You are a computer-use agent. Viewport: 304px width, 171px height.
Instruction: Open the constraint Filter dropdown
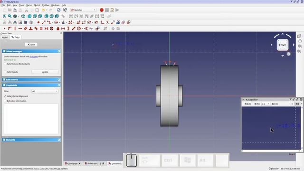pyautogui.click(x=45, y=91)
